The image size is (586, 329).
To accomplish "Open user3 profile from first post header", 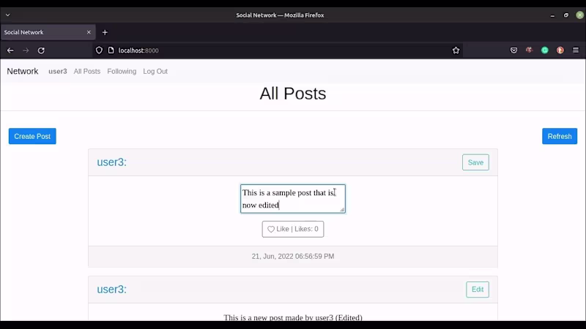I will click(x=112, y=162).
